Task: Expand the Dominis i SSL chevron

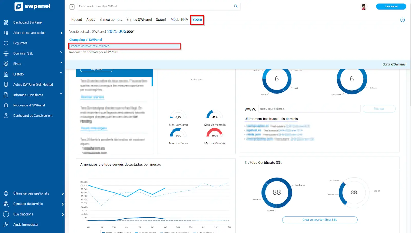Action: [61, 52]
